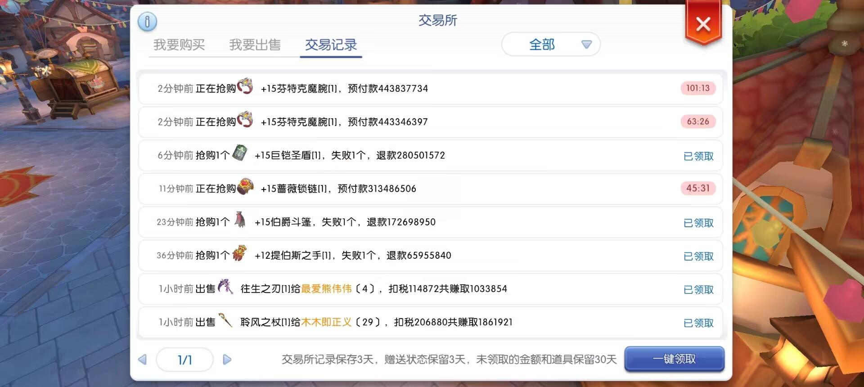Switch to the 我要购买 tab
The width and height of the screenshot is (864, 387).
179,45
